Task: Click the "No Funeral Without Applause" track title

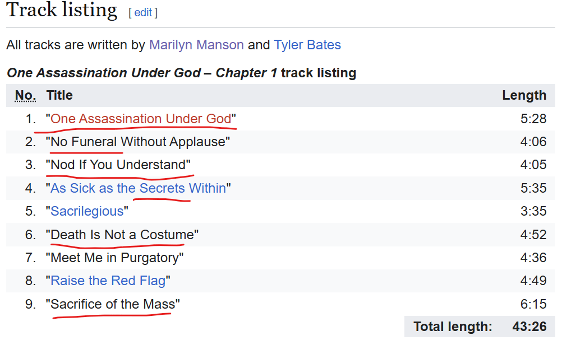Action: pyautogui.click(x=138, y=142)
